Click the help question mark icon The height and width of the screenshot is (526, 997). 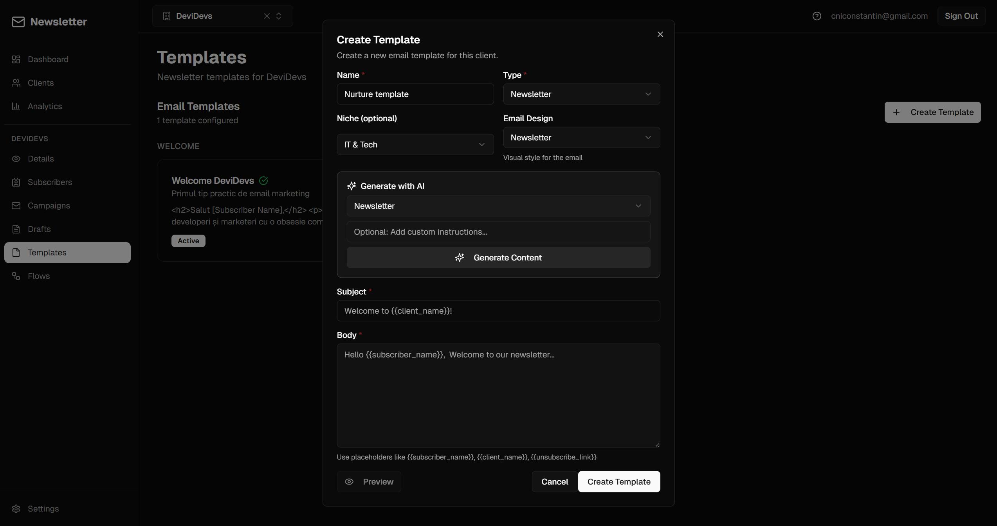(817, 16)
